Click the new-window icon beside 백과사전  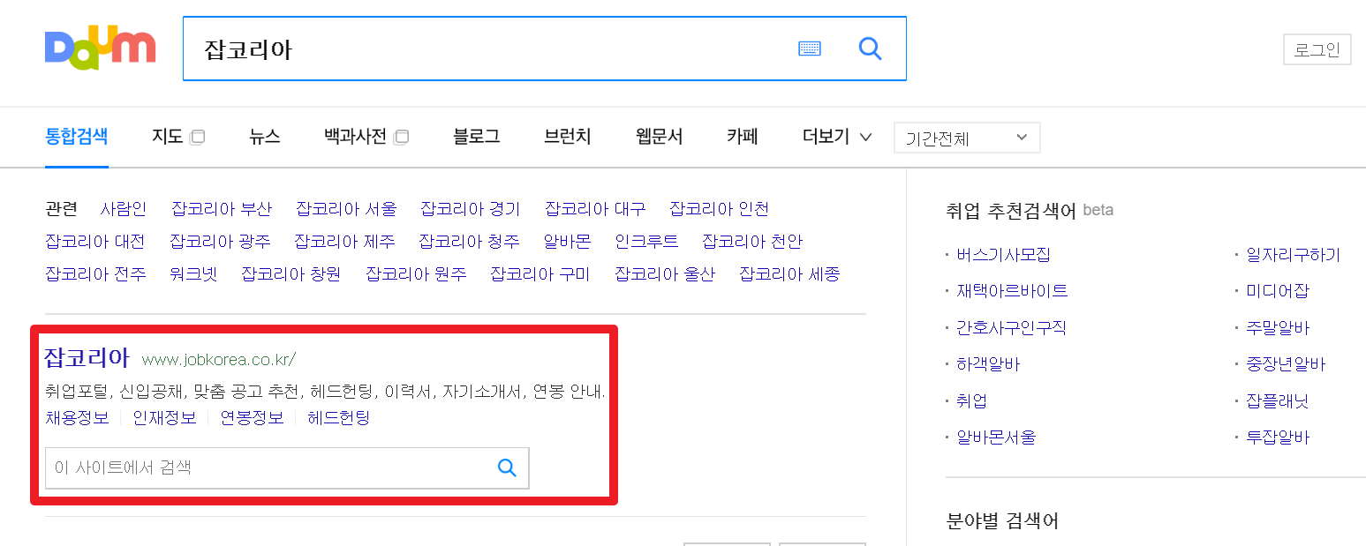tap(402, 138)
